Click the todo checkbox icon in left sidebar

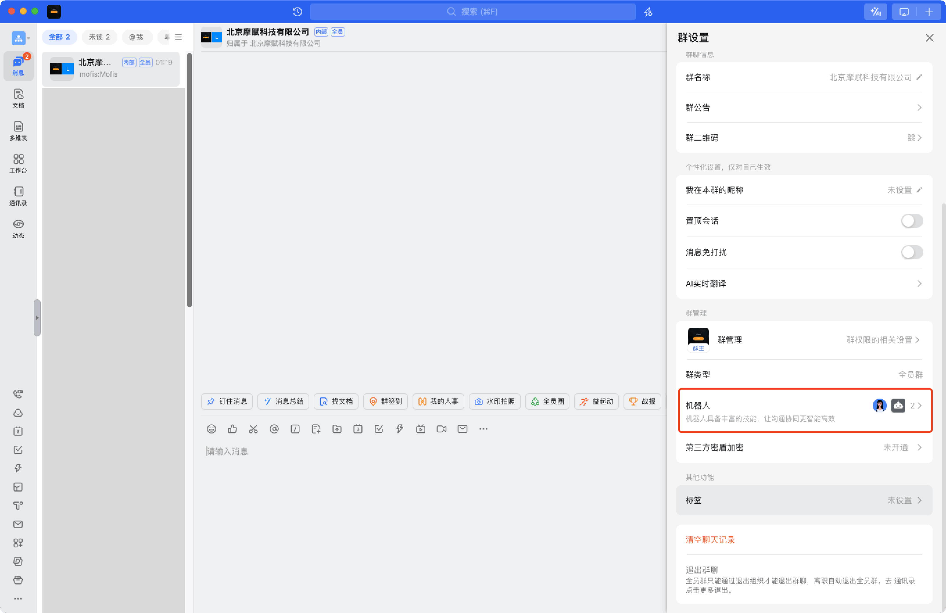click(18, 450)
